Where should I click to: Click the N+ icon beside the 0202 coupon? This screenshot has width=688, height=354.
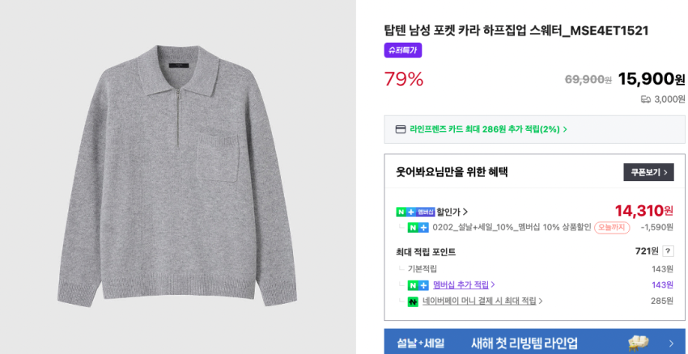click(x=418, y=228)
